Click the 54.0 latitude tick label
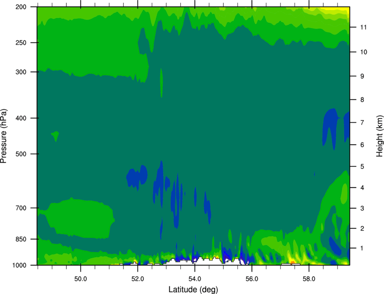Image resolution: width=384 pixels, height=294 pixels. [x=195, y=279]
